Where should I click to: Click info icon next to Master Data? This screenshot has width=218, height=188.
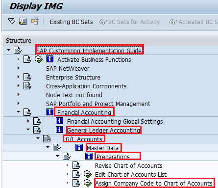click(x=79, y=147)
